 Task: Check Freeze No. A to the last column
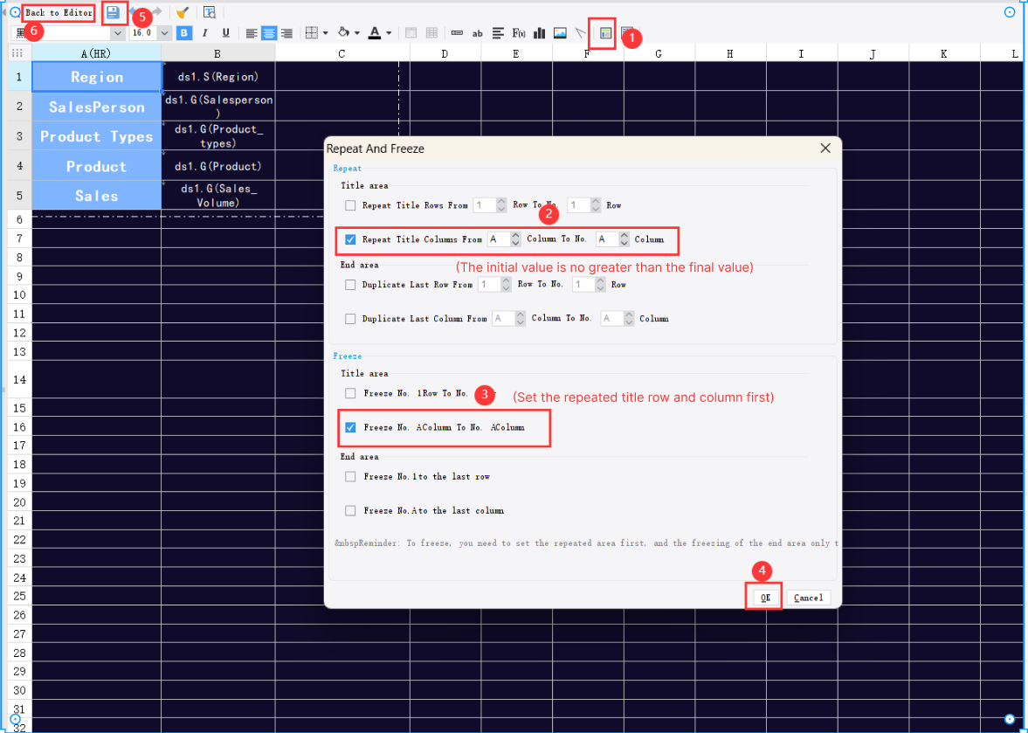(x=350, y=510)
